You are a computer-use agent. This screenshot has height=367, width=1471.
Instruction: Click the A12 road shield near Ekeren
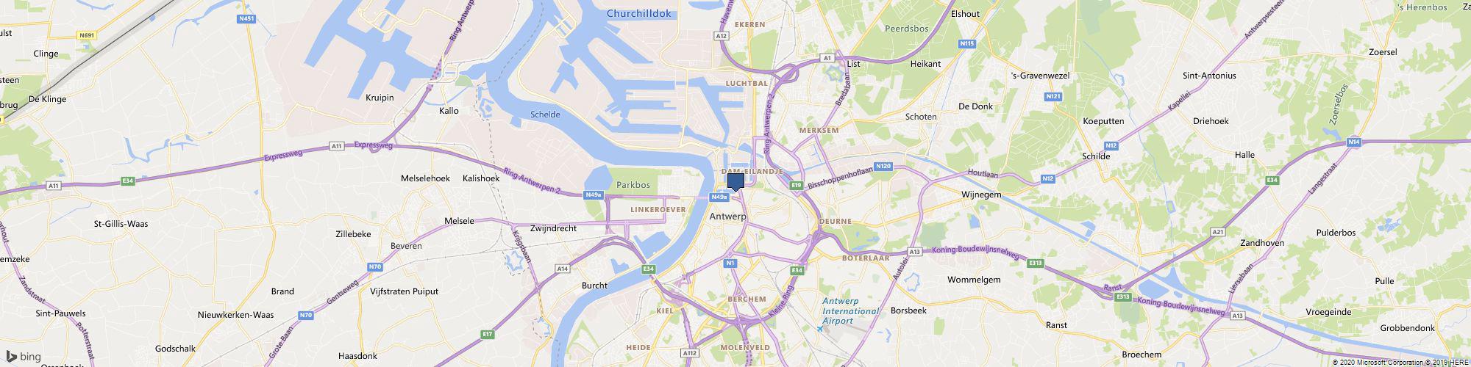pos(721,35)
